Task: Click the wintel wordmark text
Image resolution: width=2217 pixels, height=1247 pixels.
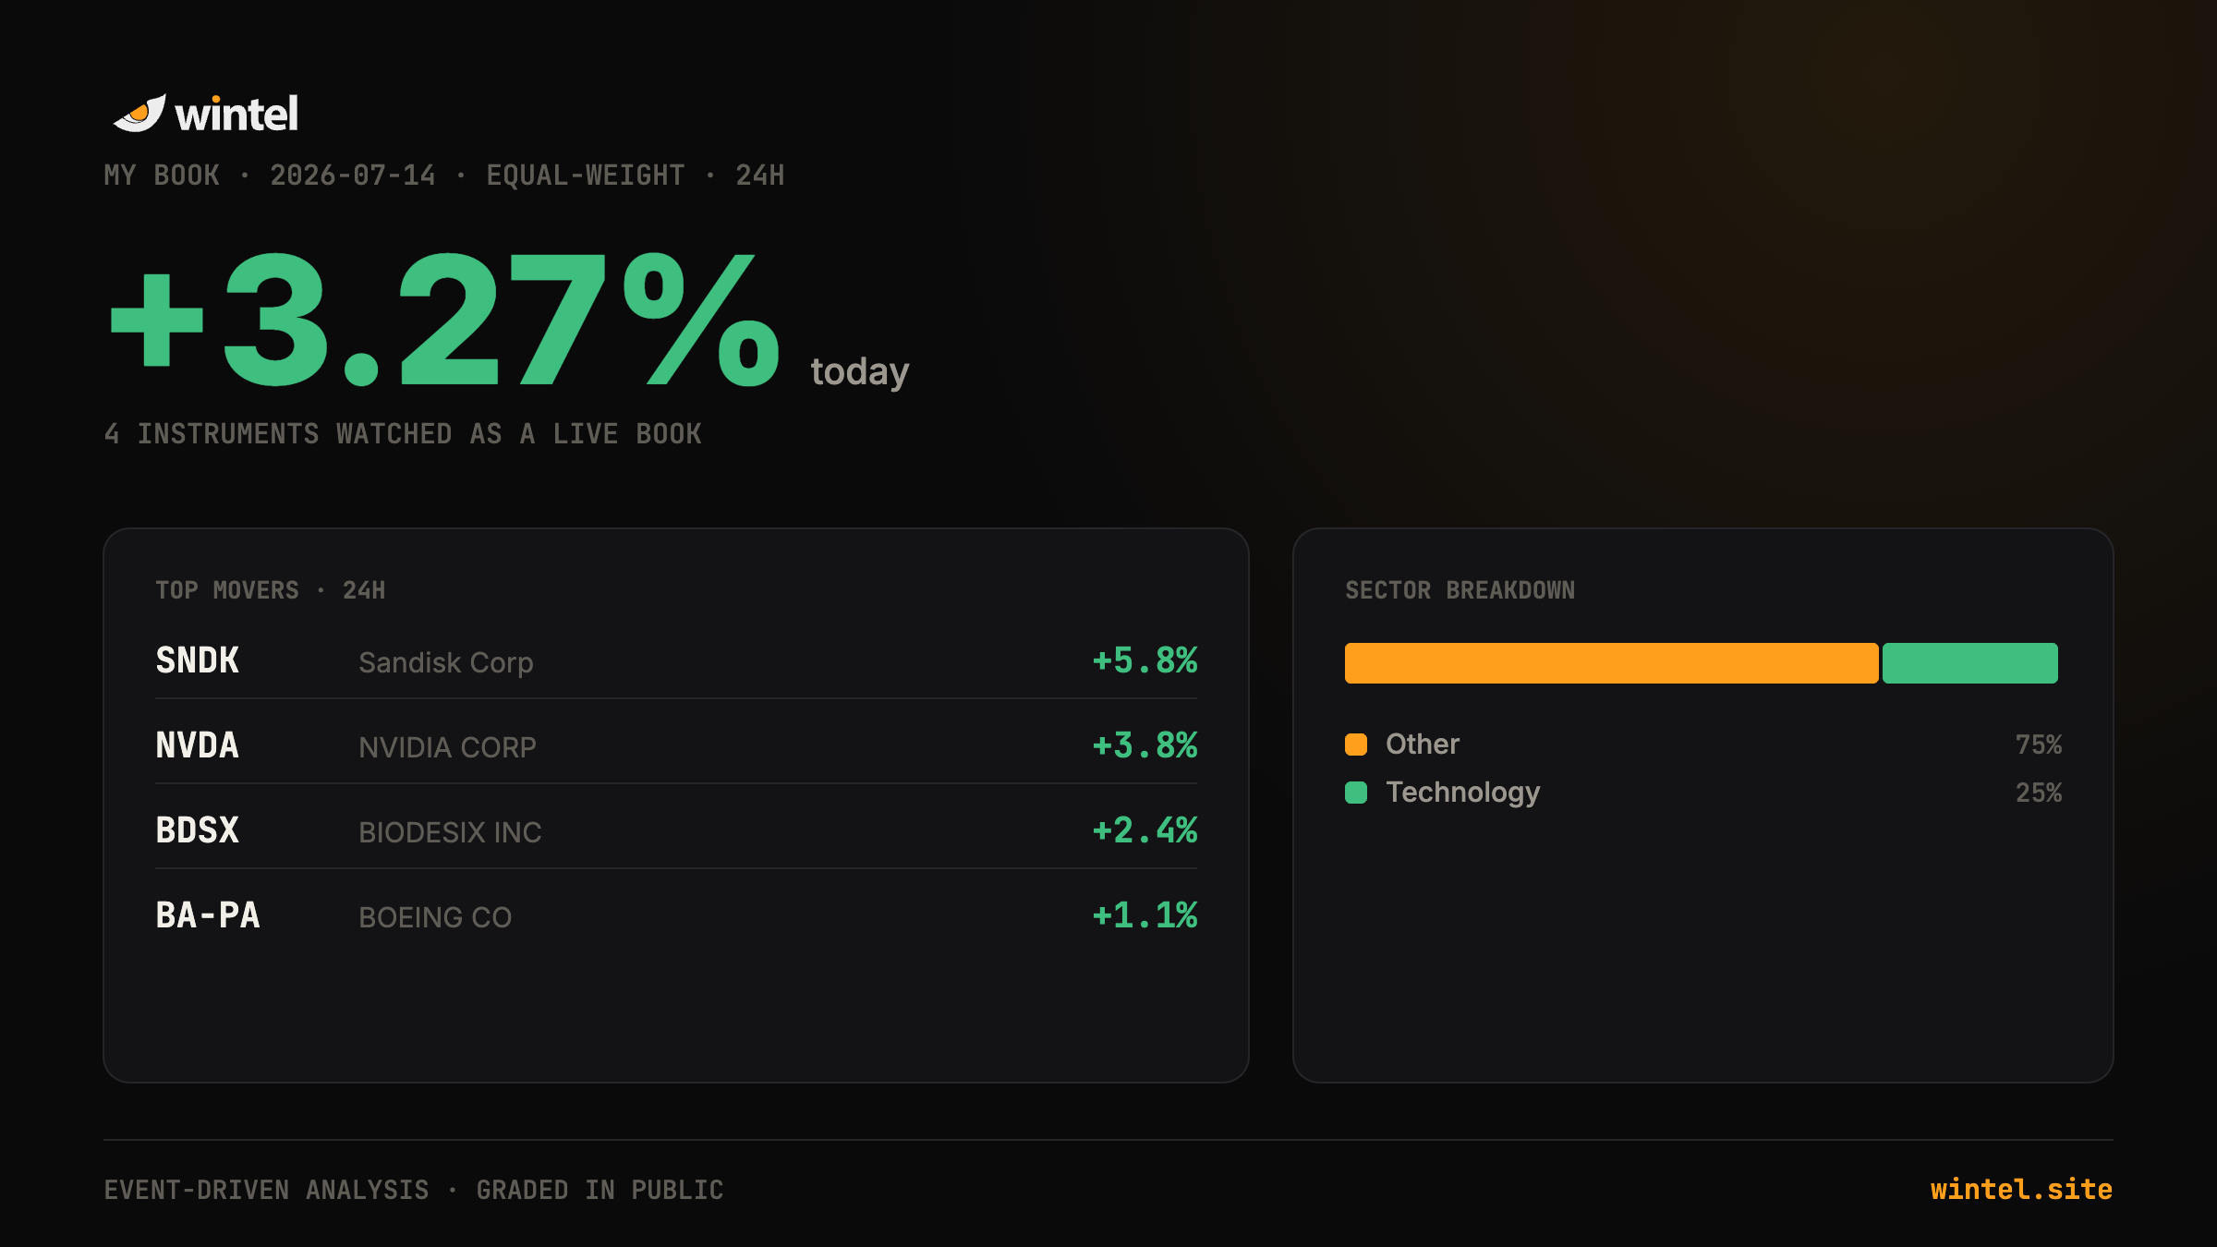Action: click(236, 115)
